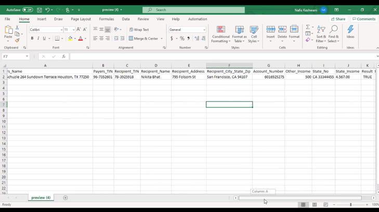Switch to the Page Layout tab
Screen dimensions: 379x212
[x=81, y=19]
